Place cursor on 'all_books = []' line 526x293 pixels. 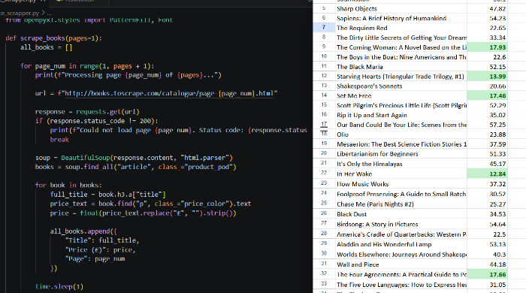tap(47, 47)
